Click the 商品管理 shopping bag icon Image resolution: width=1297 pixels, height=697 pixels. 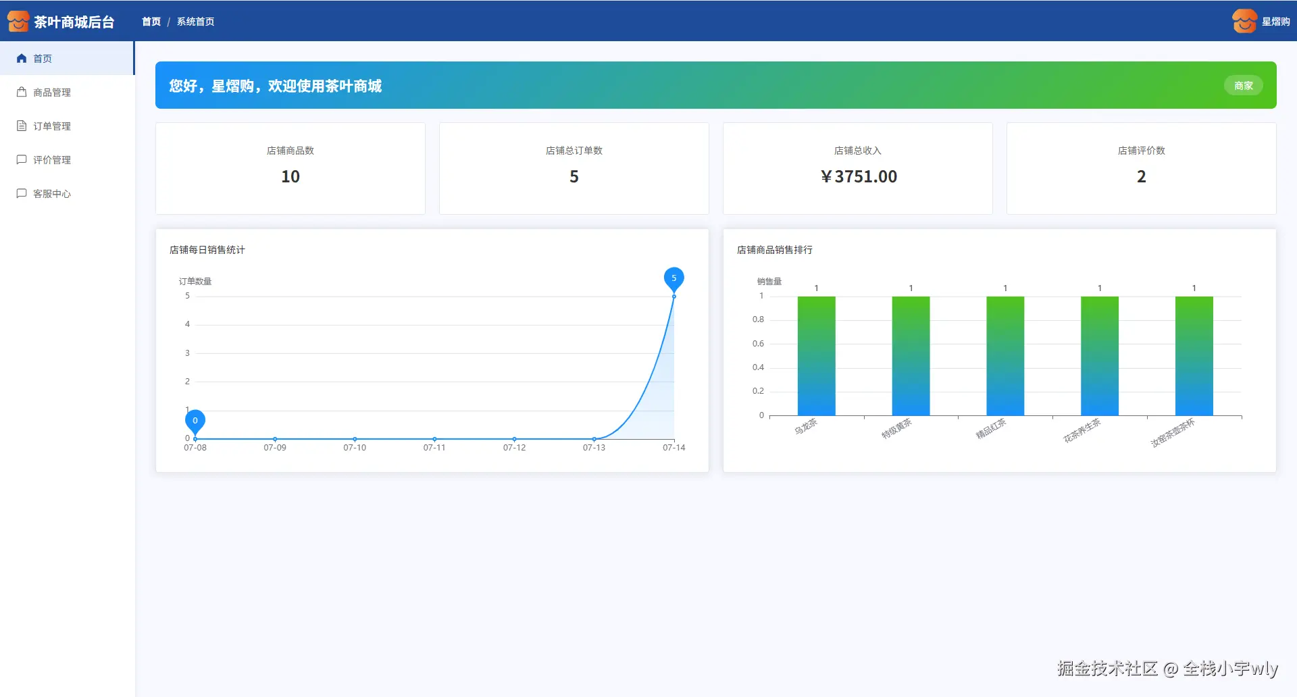22,93
